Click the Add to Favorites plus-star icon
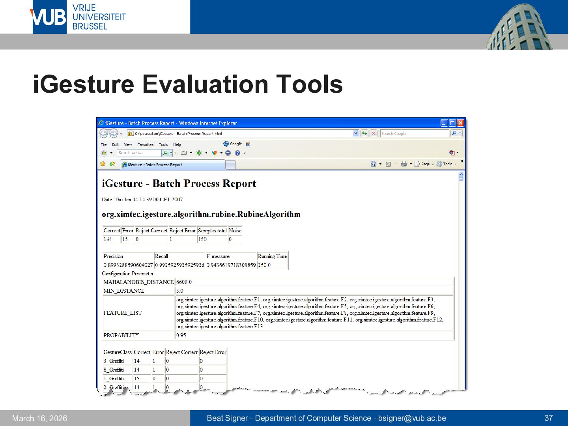Screen dimensions: 568x426 112,164
